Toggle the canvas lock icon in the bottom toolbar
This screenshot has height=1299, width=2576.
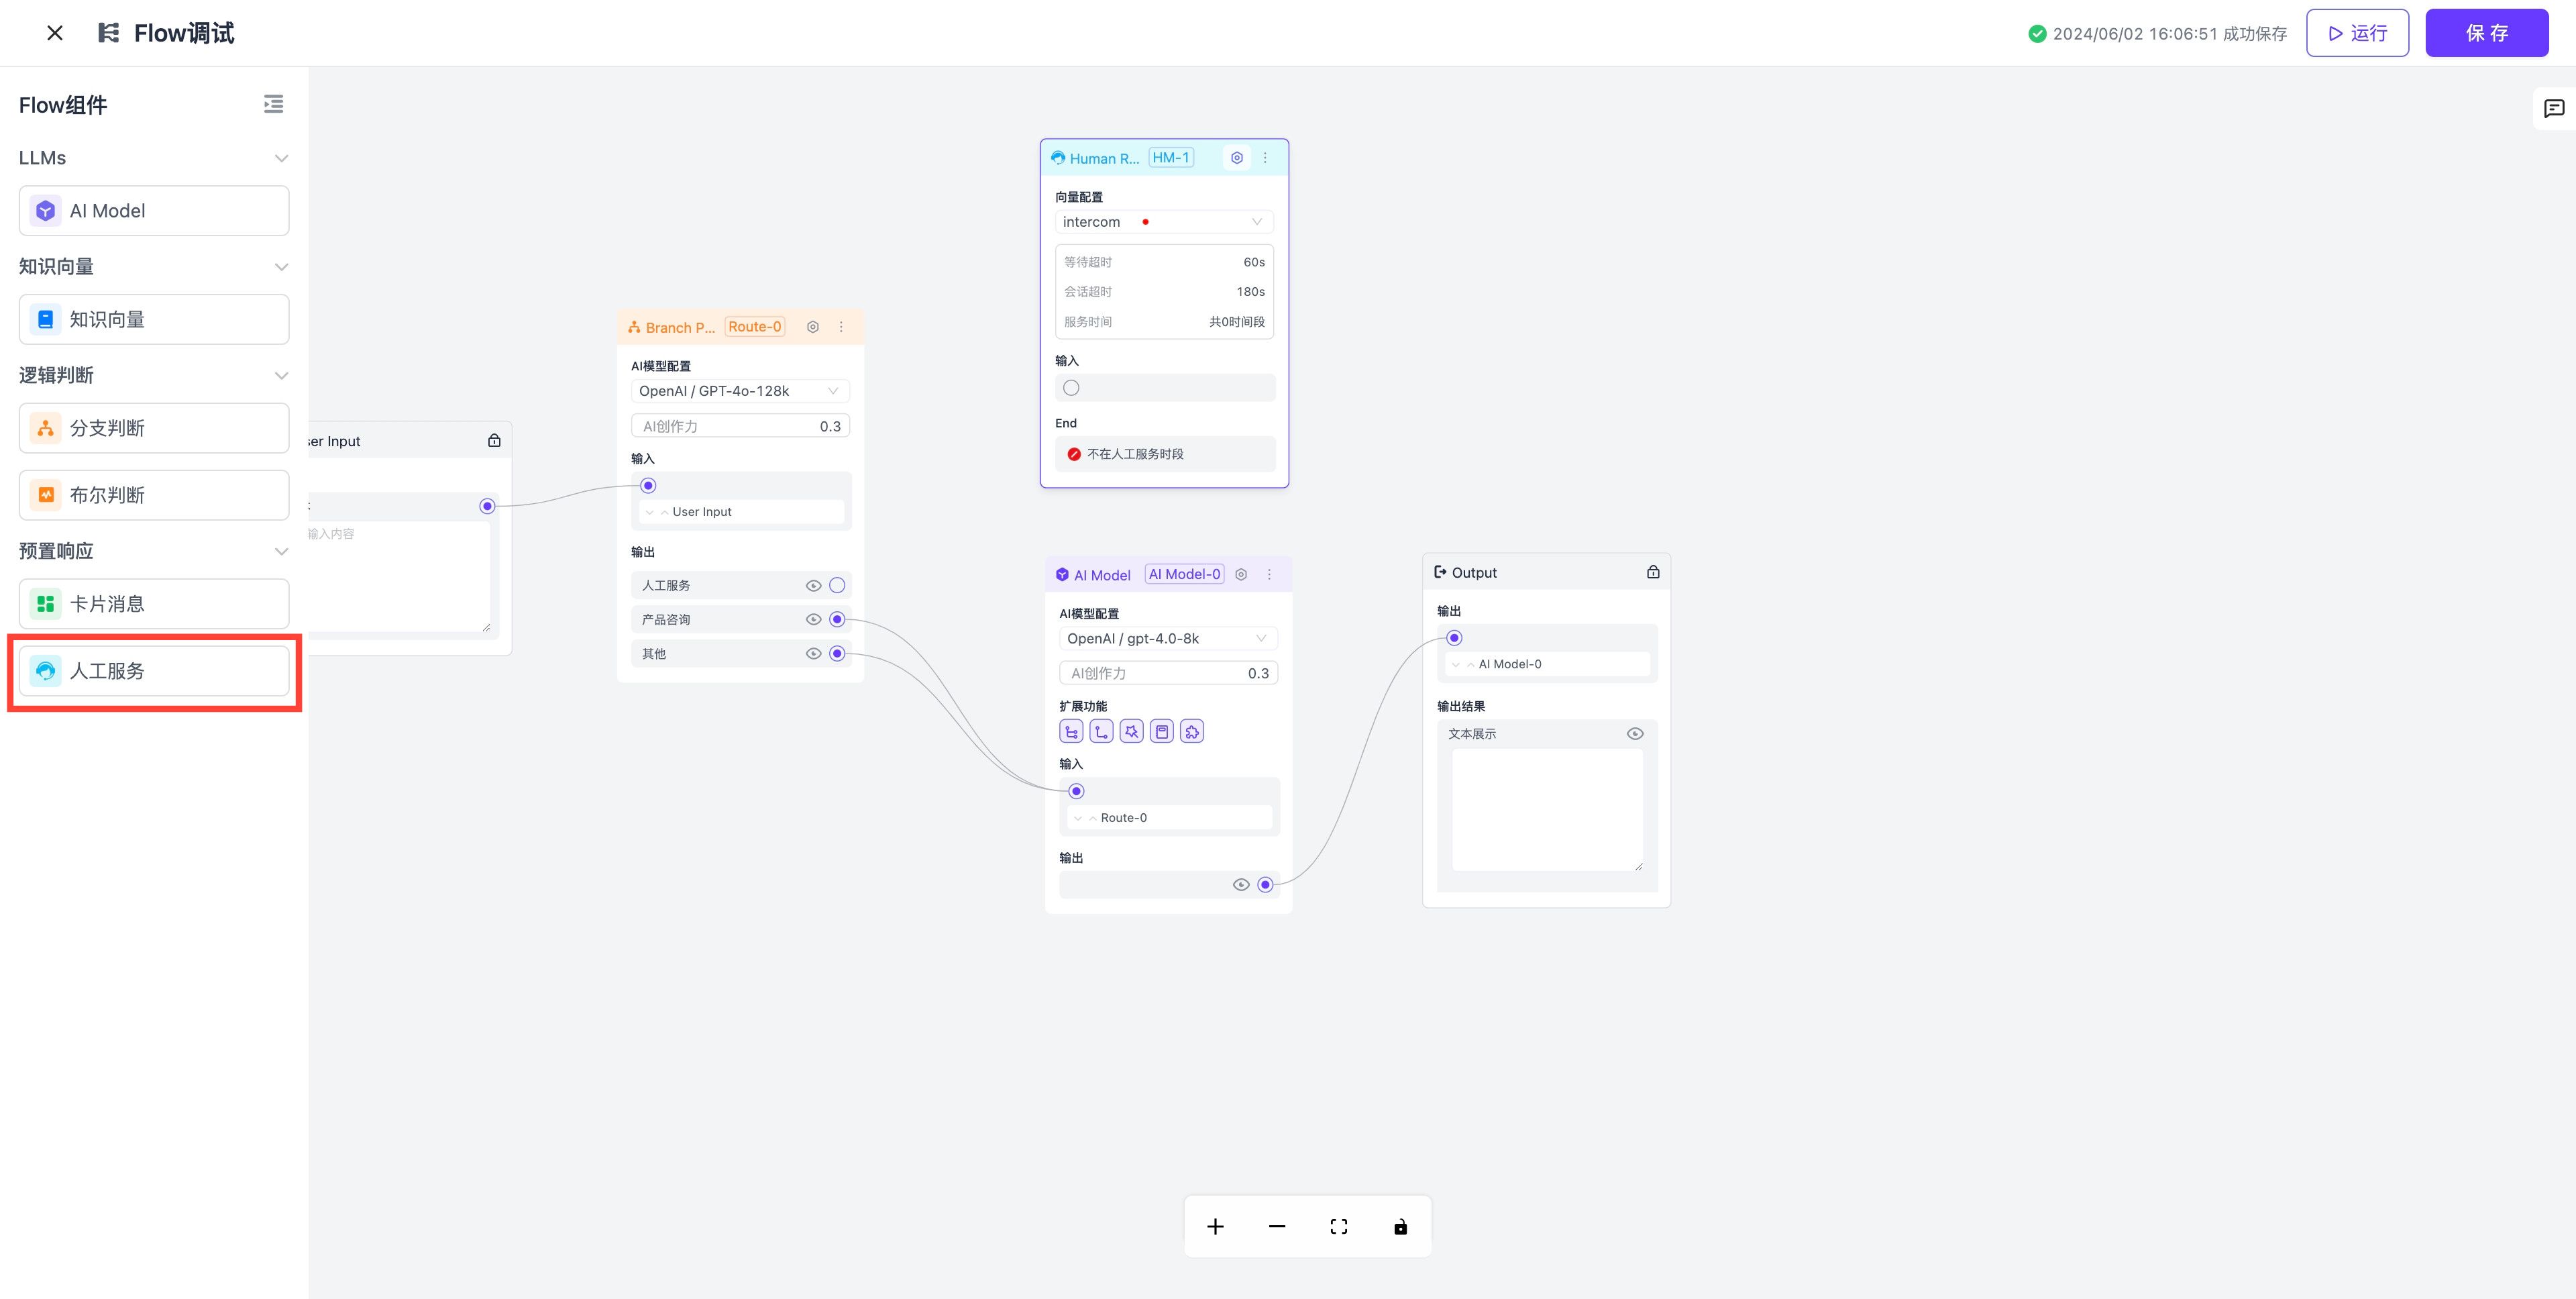click(1400, 1227)
